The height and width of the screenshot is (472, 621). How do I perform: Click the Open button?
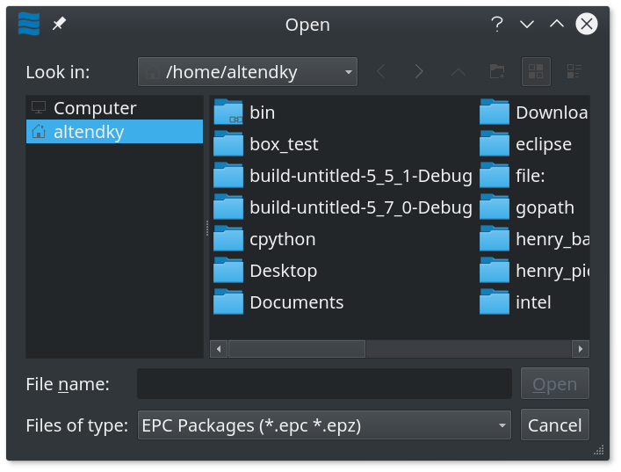555,383
